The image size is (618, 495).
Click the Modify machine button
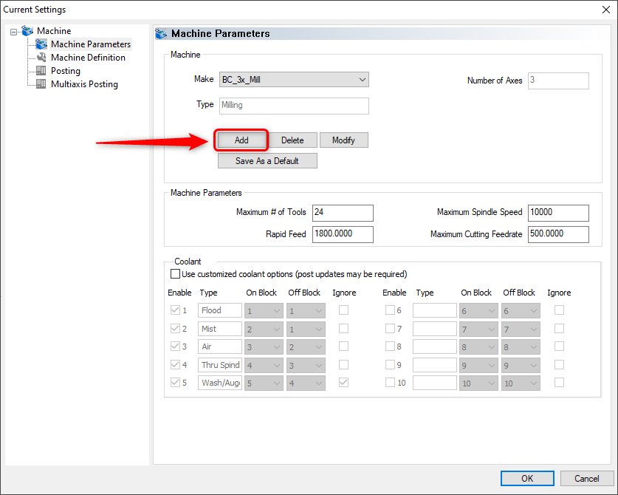click(343, 140)
